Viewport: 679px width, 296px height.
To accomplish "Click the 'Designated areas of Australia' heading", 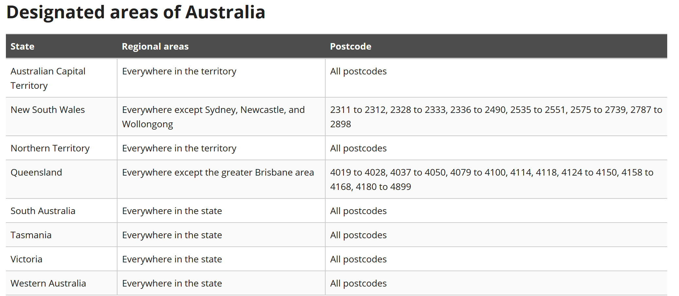I will pyautogui.click(x=135, y=12).
